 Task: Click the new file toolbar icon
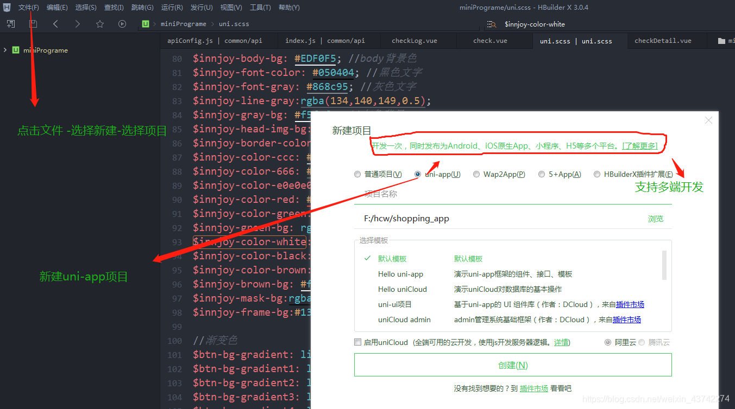point(11,24)
